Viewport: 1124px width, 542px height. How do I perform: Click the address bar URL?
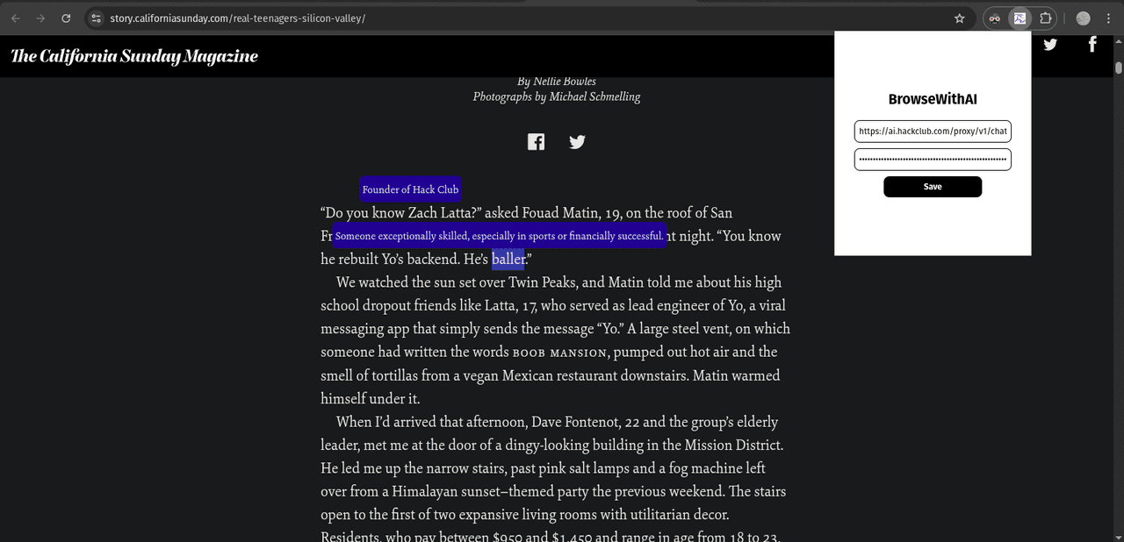click(x=237, y=18)
